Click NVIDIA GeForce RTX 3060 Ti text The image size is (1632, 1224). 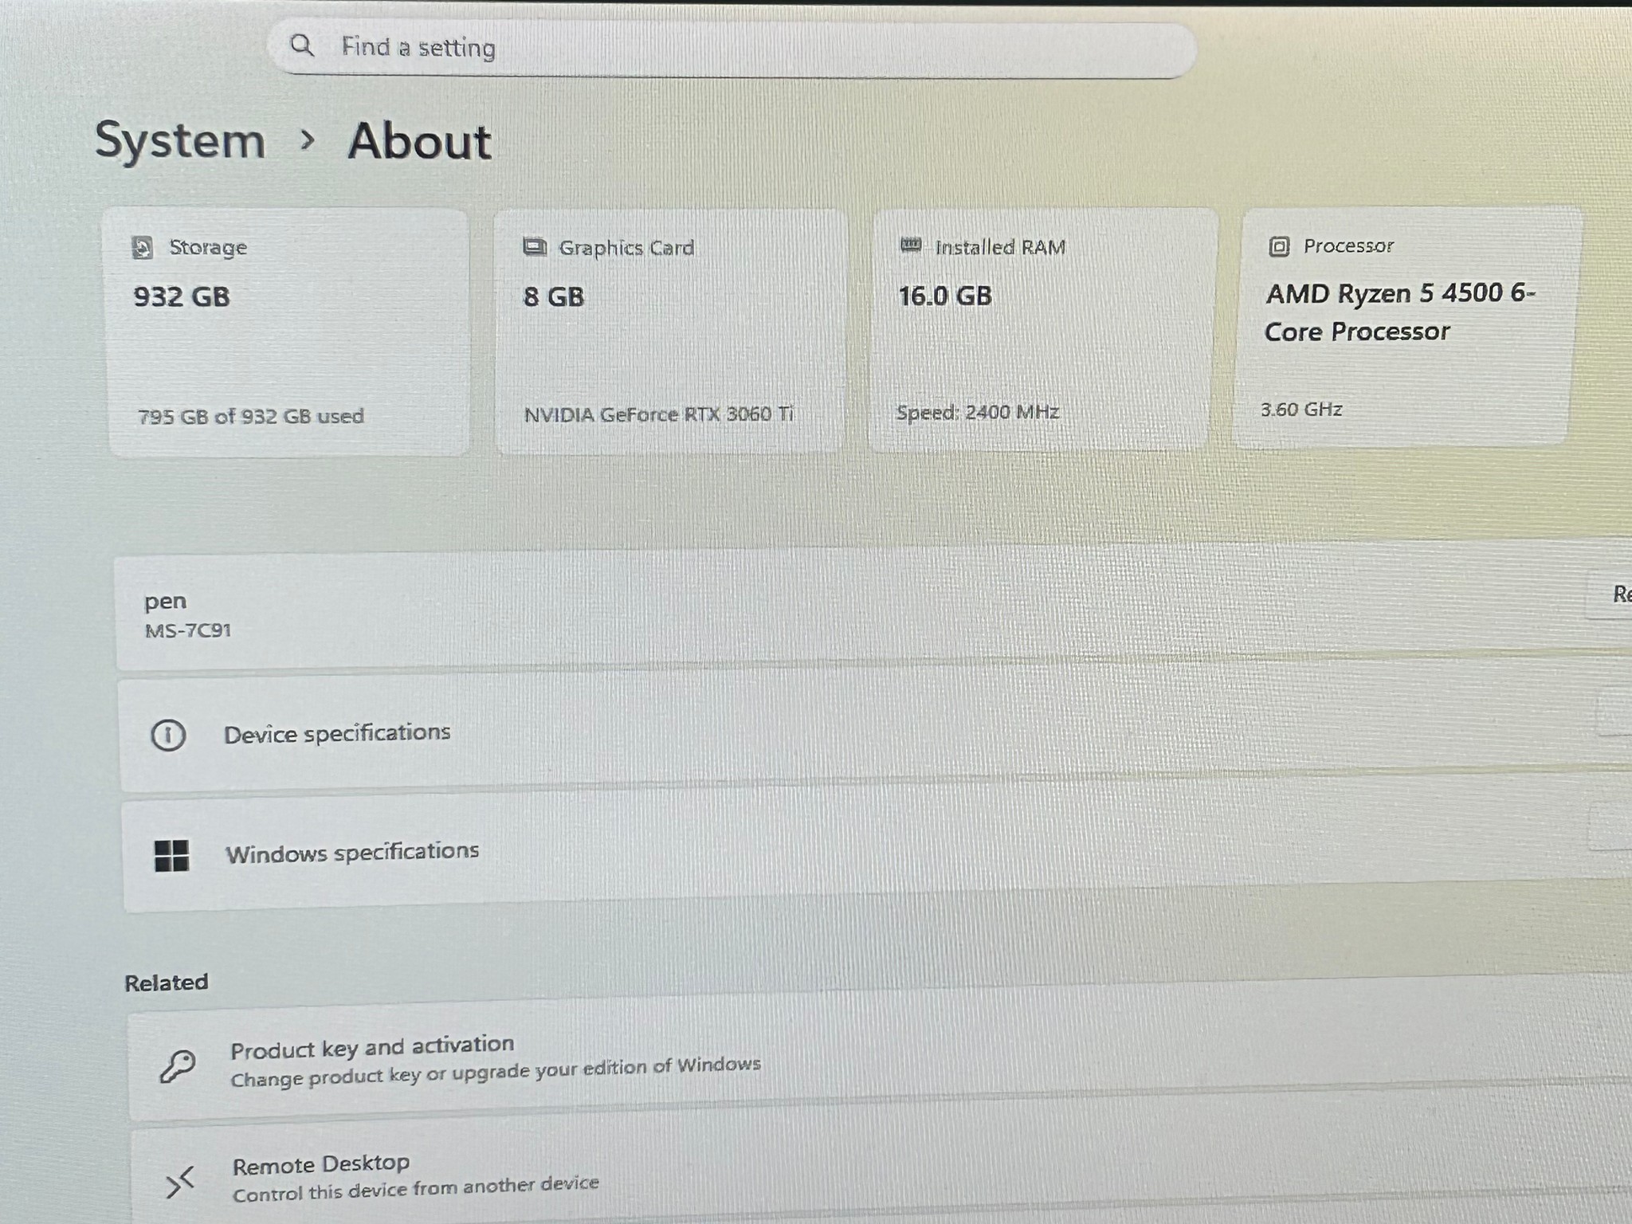(x=659, y=414)
